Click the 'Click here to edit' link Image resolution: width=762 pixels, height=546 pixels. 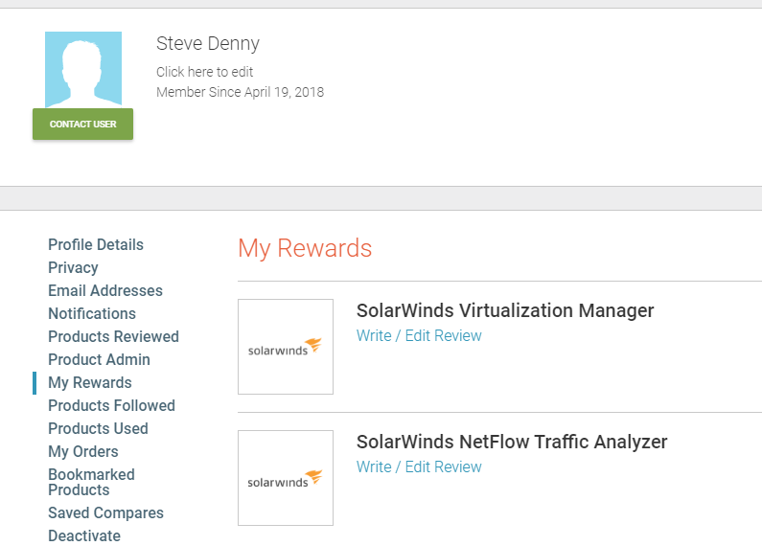pyautogui.click(x=205, y=72)
